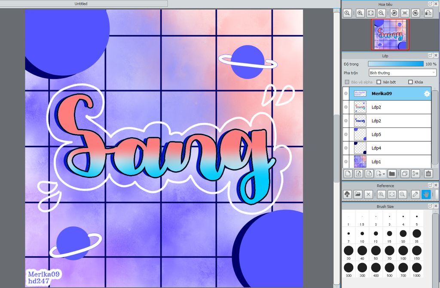Toggle visibility of Lớp5 layer

(x=346, y=134)
